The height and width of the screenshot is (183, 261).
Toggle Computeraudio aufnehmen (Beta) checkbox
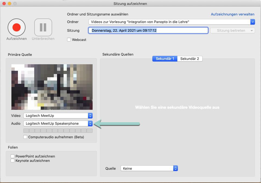(25, 137)
